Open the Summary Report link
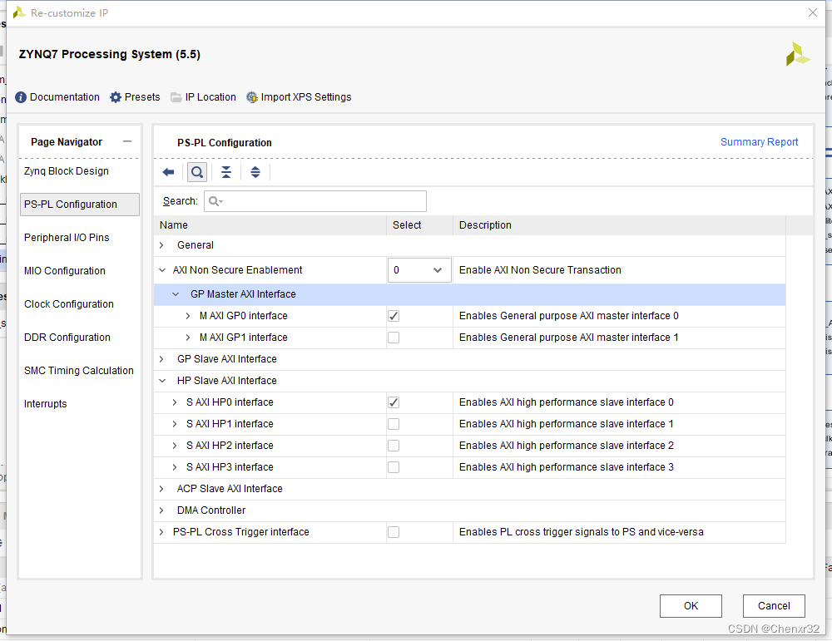 [759, 142]
